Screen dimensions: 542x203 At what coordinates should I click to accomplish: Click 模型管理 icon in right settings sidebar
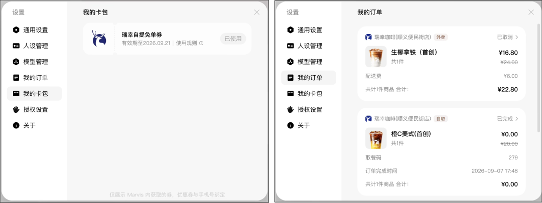pos(291,62)
